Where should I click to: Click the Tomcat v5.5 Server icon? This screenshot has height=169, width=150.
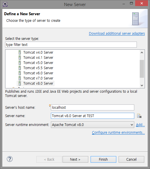[x=20, y=68]
